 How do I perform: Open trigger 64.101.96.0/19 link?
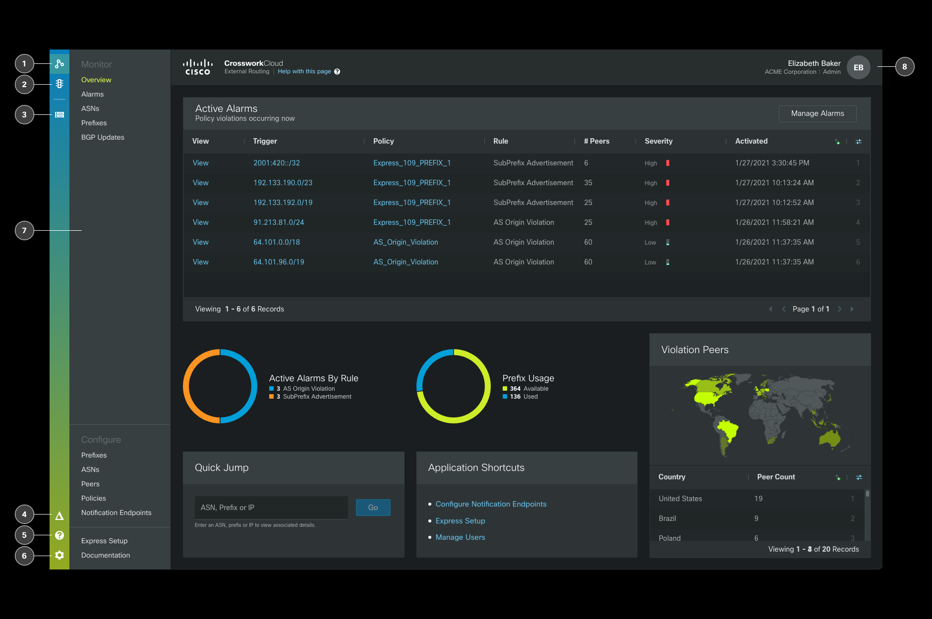[279, 262]
